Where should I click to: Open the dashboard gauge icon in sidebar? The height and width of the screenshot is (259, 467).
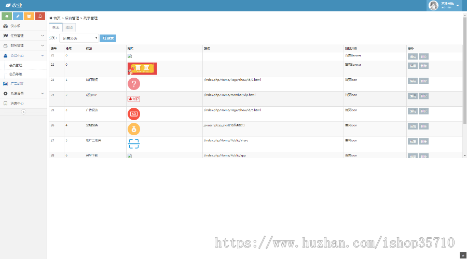coord(5,26)
